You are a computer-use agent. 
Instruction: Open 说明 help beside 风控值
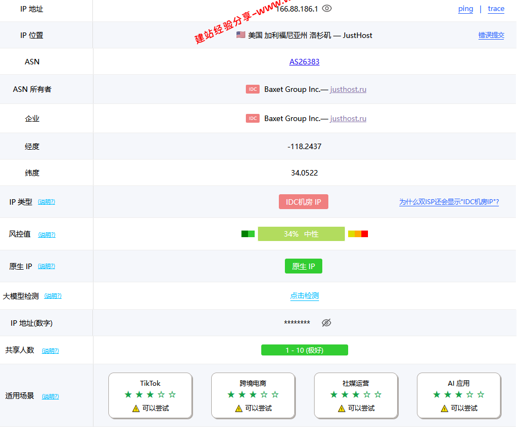click(47, 234)
